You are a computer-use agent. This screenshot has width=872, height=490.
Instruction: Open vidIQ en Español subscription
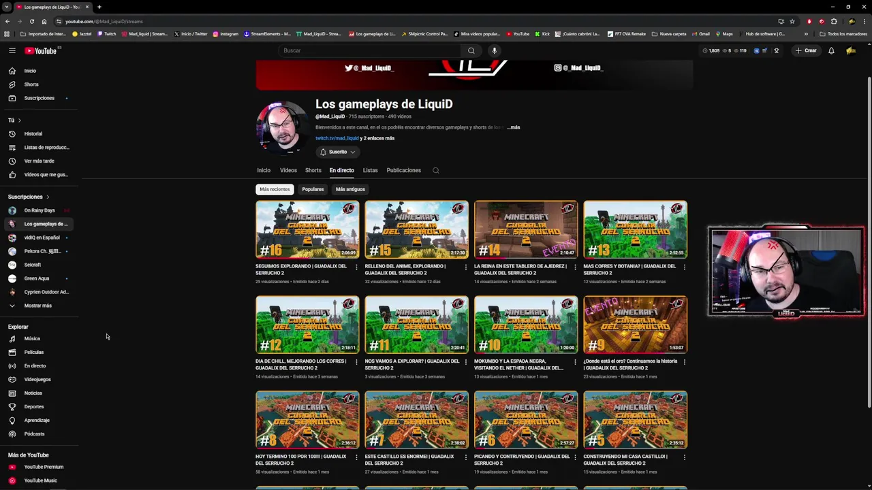coord(41,238)
